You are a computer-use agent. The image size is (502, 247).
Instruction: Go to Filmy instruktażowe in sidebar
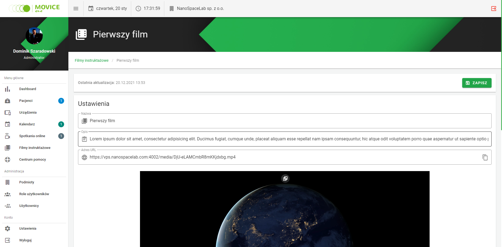[x=35, y=148]
